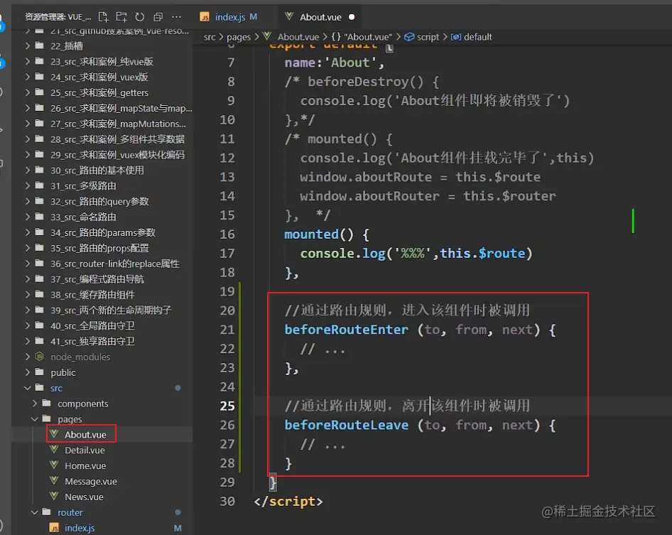Open Detail.vue in the file tree
Image resolution: width=672 pixels, height=535 pixels.
(85, 450)
